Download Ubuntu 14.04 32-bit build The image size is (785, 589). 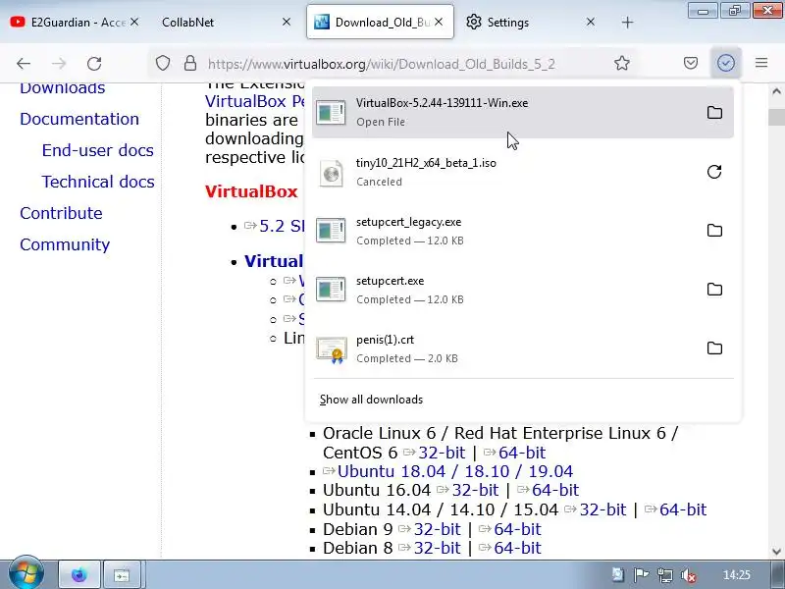(602, 509)
